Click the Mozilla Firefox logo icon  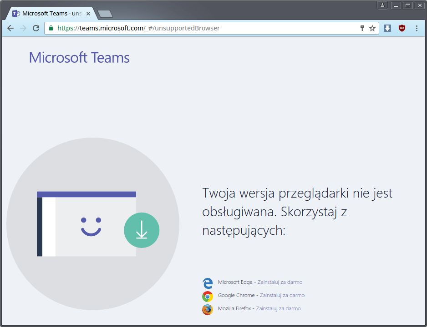[x=208, y=310]
